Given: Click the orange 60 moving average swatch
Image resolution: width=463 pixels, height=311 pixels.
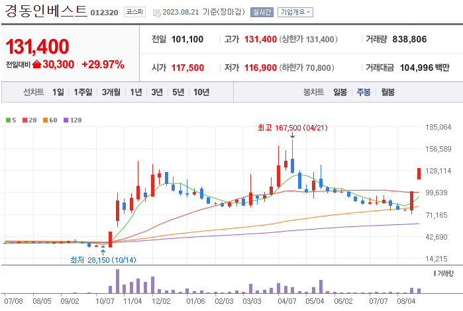Looking at the screenshot, I should click(x=45, y=120).
